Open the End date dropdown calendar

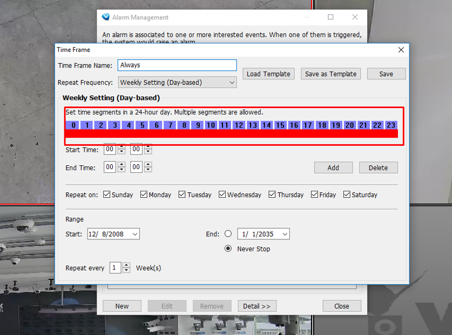point(285,234)
